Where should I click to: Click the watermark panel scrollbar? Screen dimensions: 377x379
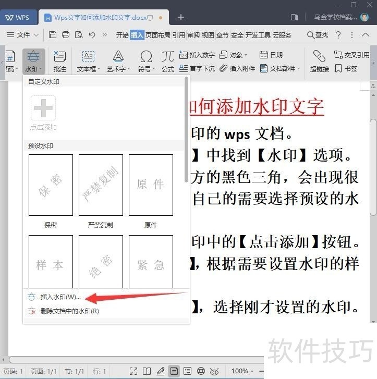(186, 130)
